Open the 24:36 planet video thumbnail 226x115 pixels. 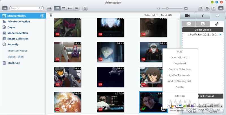click(68, 102)
